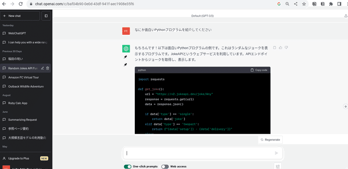Click the lower pin icon below the ChatGPT avatar
Screen dimensions: 348x169
click(x=125, y=65)
